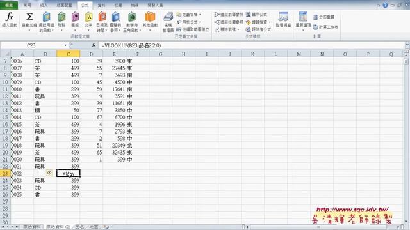Click Evaluate Formula

(258, 30)
